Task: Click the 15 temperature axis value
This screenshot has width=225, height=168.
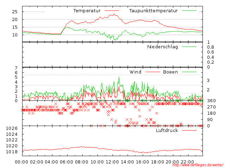Action: 15,27
